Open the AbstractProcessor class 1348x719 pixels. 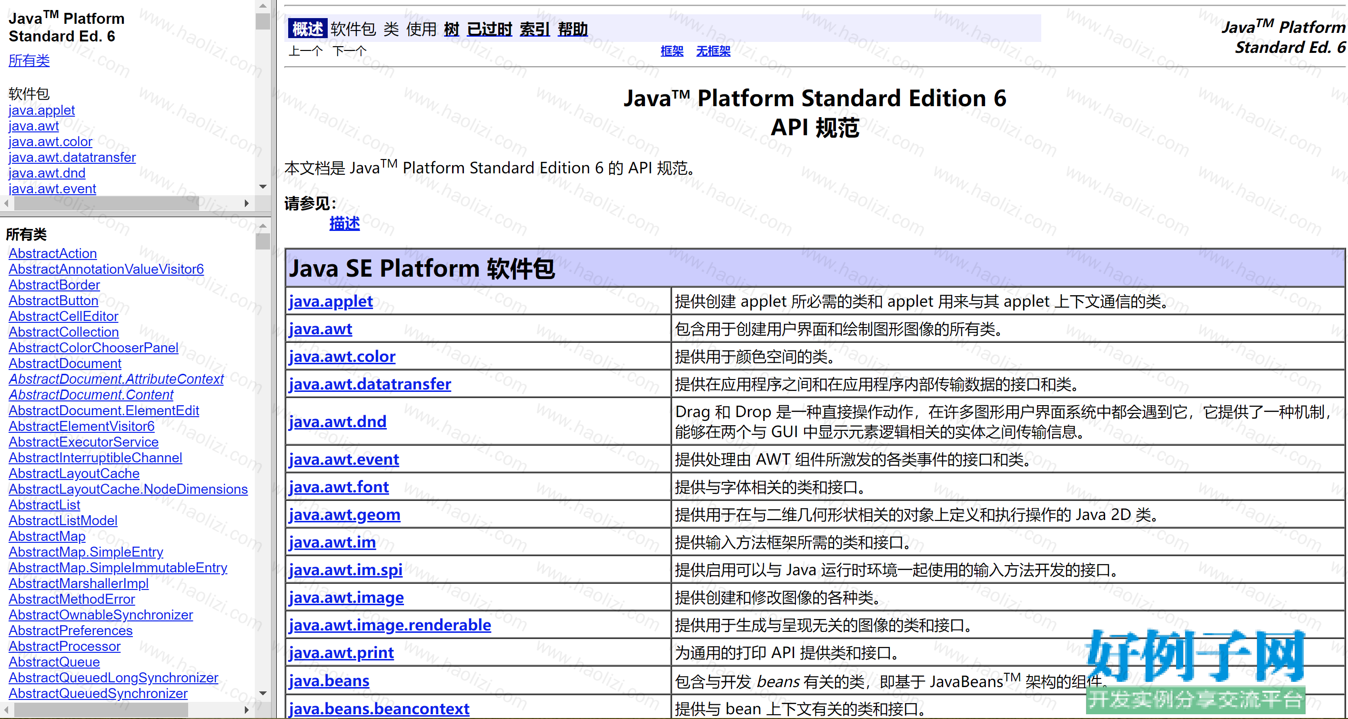click(64, 646)
